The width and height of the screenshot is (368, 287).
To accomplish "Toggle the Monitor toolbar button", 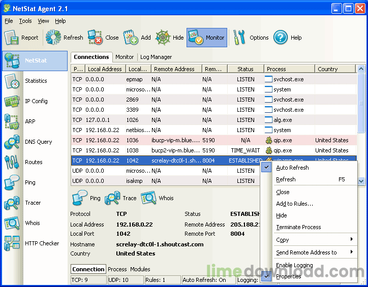I will pos(207,38).
